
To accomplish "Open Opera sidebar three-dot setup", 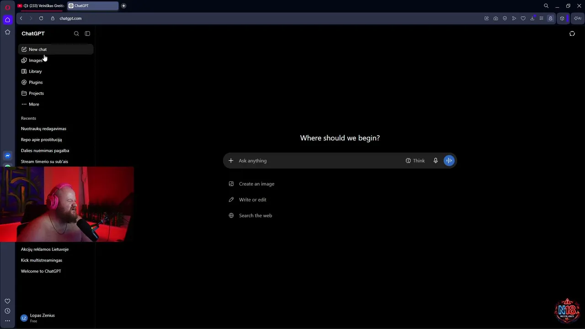I will (x=7, y=321).
